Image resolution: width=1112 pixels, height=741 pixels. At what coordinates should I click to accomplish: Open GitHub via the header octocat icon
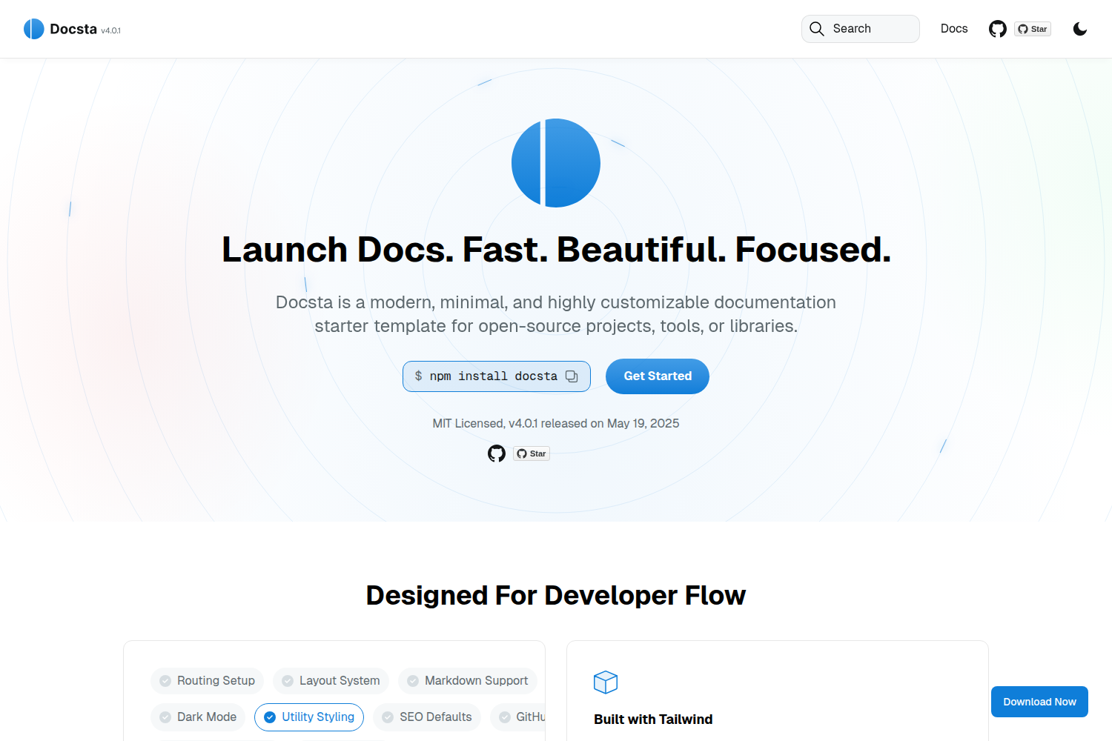(998, 29)
